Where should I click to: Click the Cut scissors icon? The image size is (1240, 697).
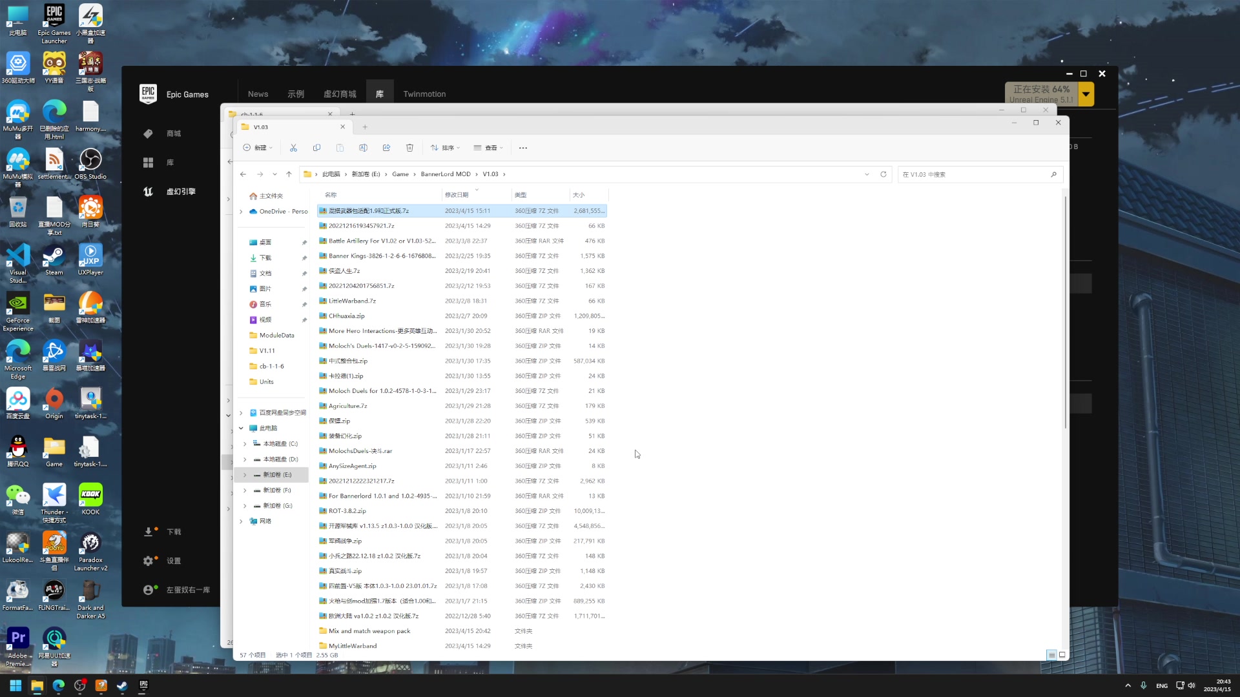(293, 148)
